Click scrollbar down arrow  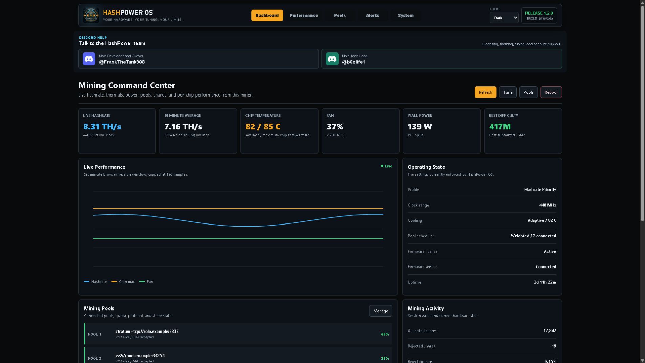(x=642, y=360)
